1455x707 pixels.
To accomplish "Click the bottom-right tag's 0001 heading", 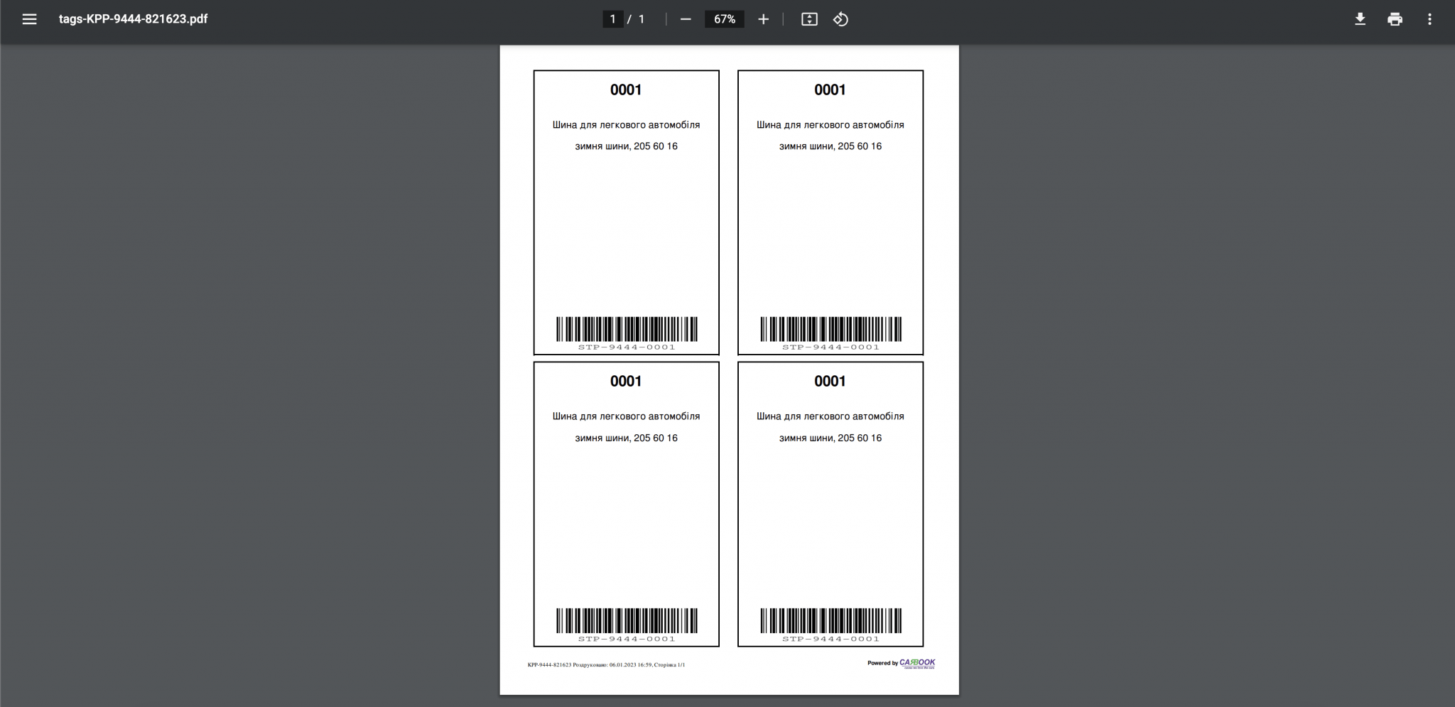I will tap(830, 381).
